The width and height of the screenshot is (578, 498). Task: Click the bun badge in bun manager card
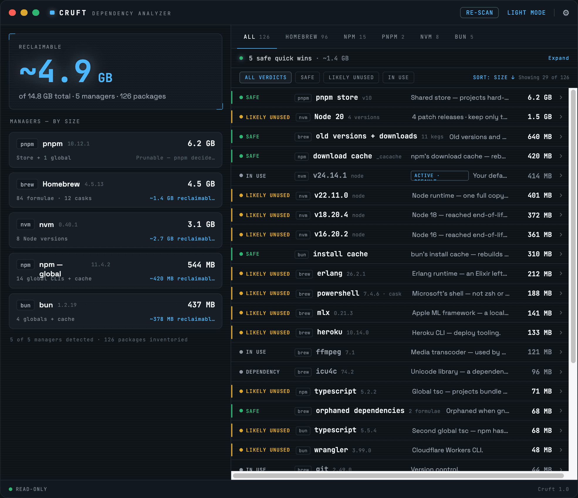26,305
